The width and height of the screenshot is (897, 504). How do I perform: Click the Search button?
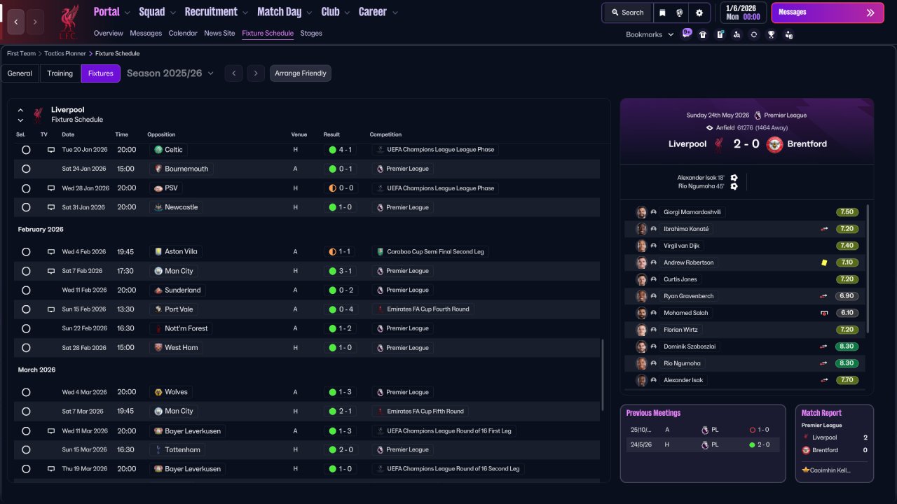point(627,13)
